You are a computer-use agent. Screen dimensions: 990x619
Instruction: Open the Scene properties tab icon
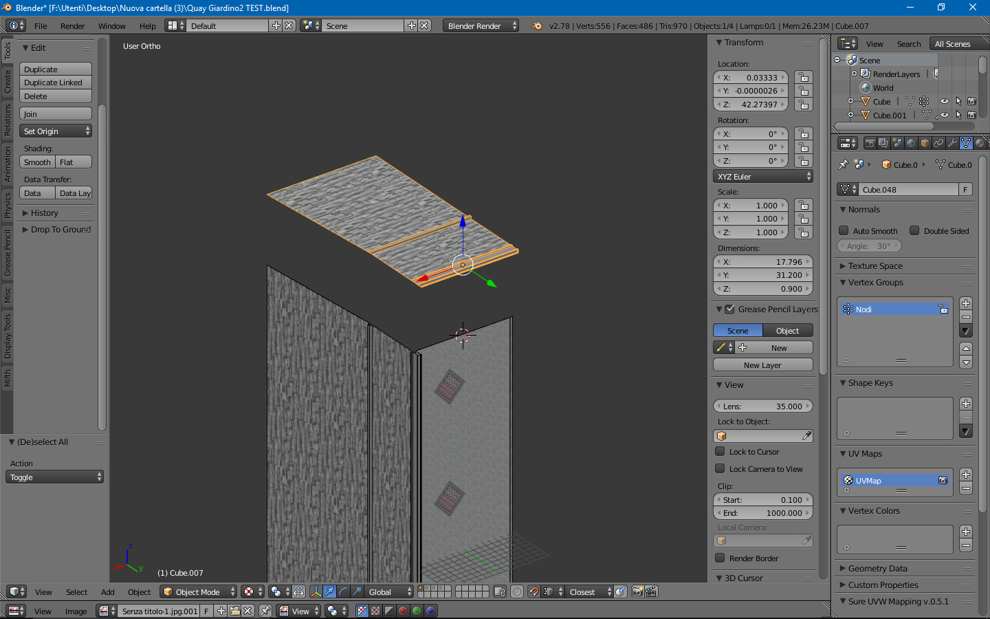coord(897,144)
